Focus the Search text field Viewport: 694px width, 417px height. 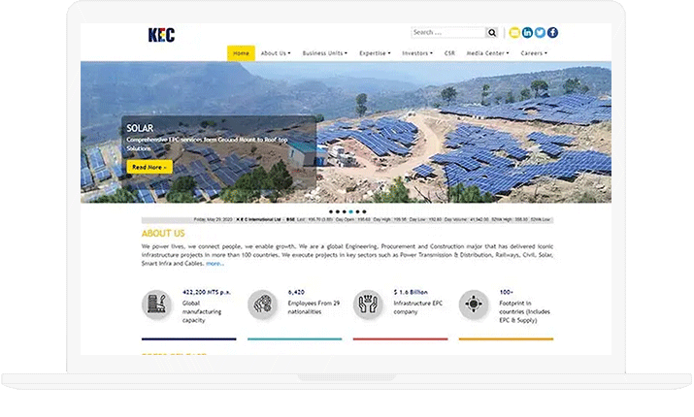tap(448, 33)
